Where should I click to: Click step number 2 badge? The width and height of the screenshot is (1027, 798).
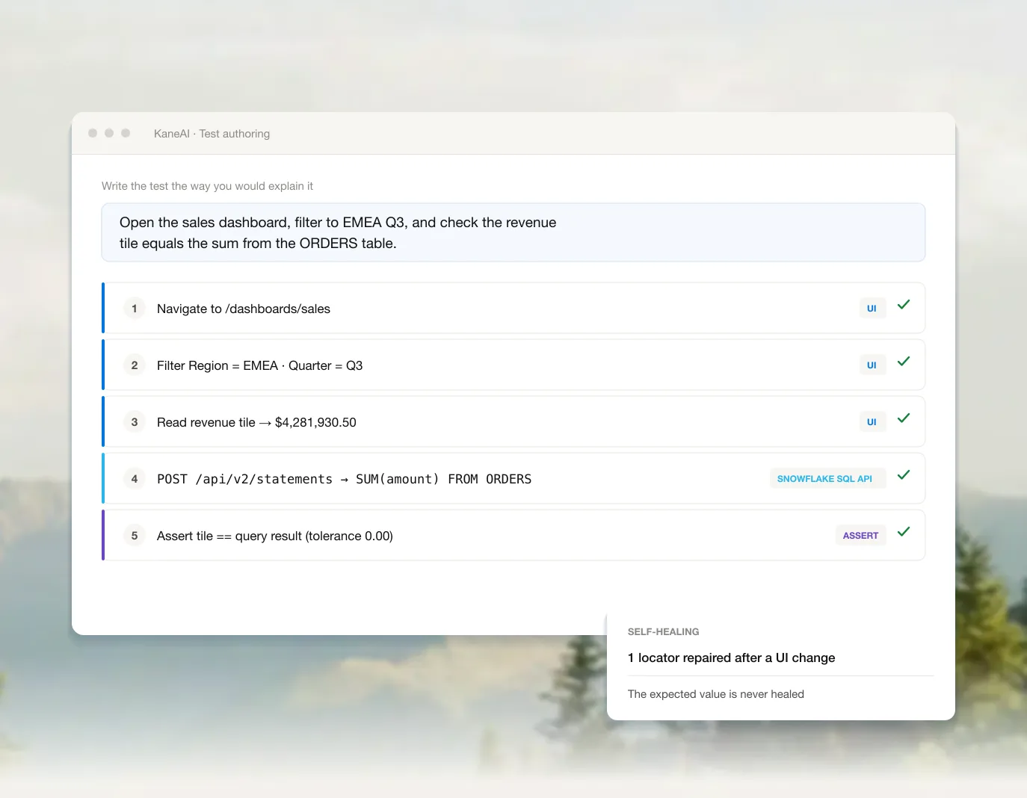pyautogui.click(x=135, y=365)
